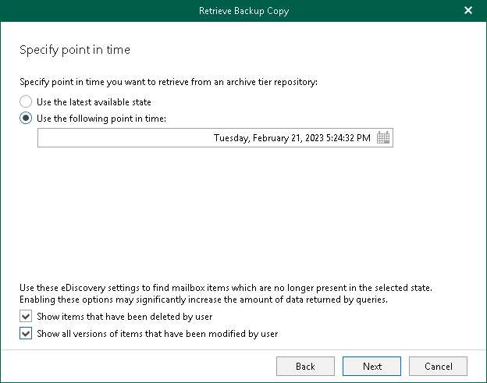Image resolution: width=487 pixels, height=383 pixels.
Task: Click the weekday 'Tuesday' in date field
Action: [x=231, y=138]
